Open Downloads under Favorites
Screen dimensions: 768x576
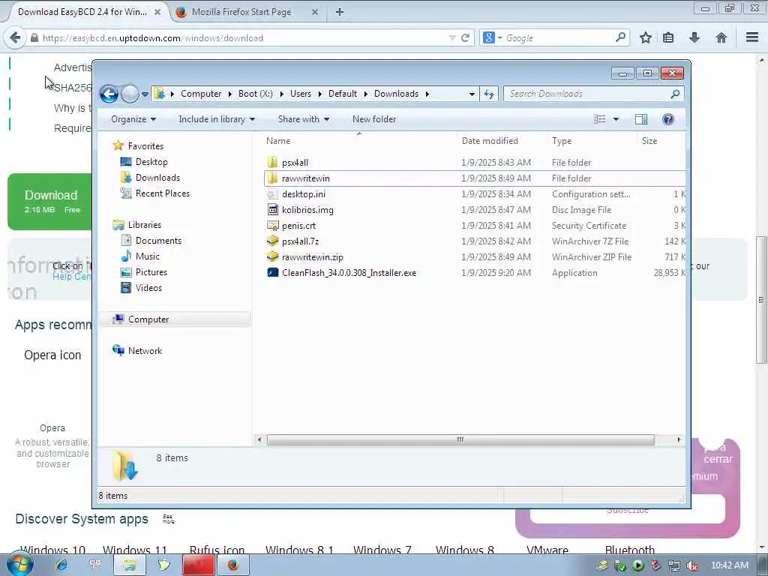(157, 177)
